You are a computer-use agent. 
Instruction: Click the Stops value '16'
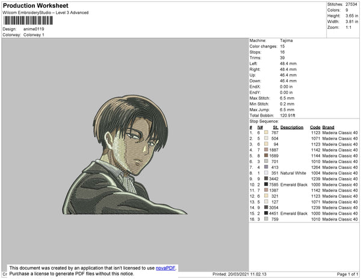283,52
